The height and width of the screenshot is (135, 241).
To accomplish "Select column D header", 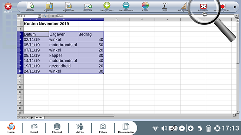I will (116, 20).
